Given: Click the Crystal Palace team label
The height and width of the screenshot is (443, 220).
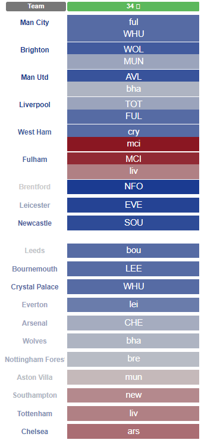Looking at the screenshot, I should 34,287.
